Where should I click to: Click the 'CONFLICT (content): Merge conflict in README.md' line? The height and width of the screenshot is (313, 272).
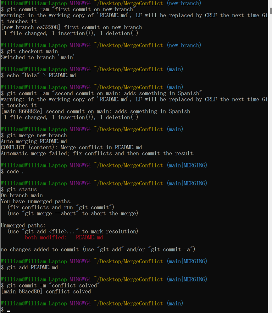71,147
